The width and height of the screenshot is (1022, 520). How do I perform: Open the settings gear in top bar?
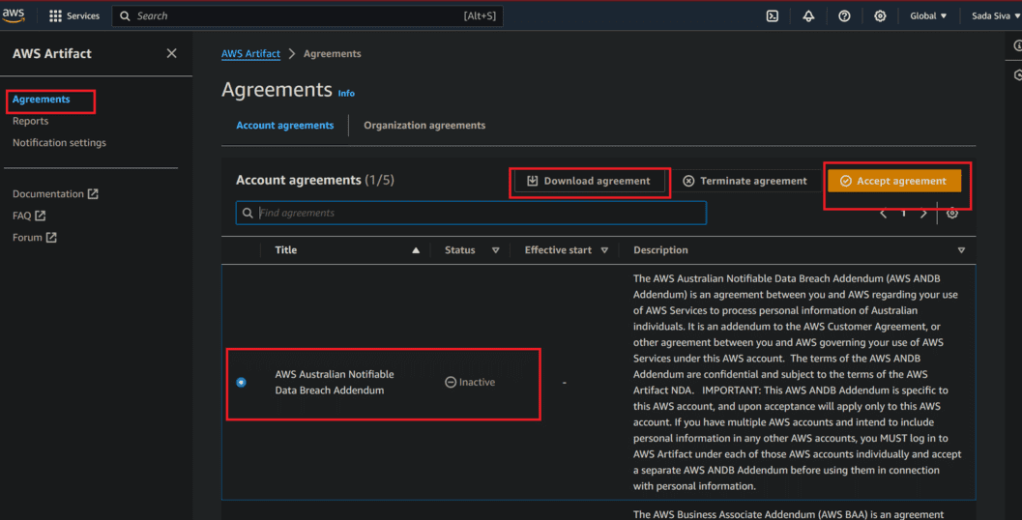[x=880, y=15]
